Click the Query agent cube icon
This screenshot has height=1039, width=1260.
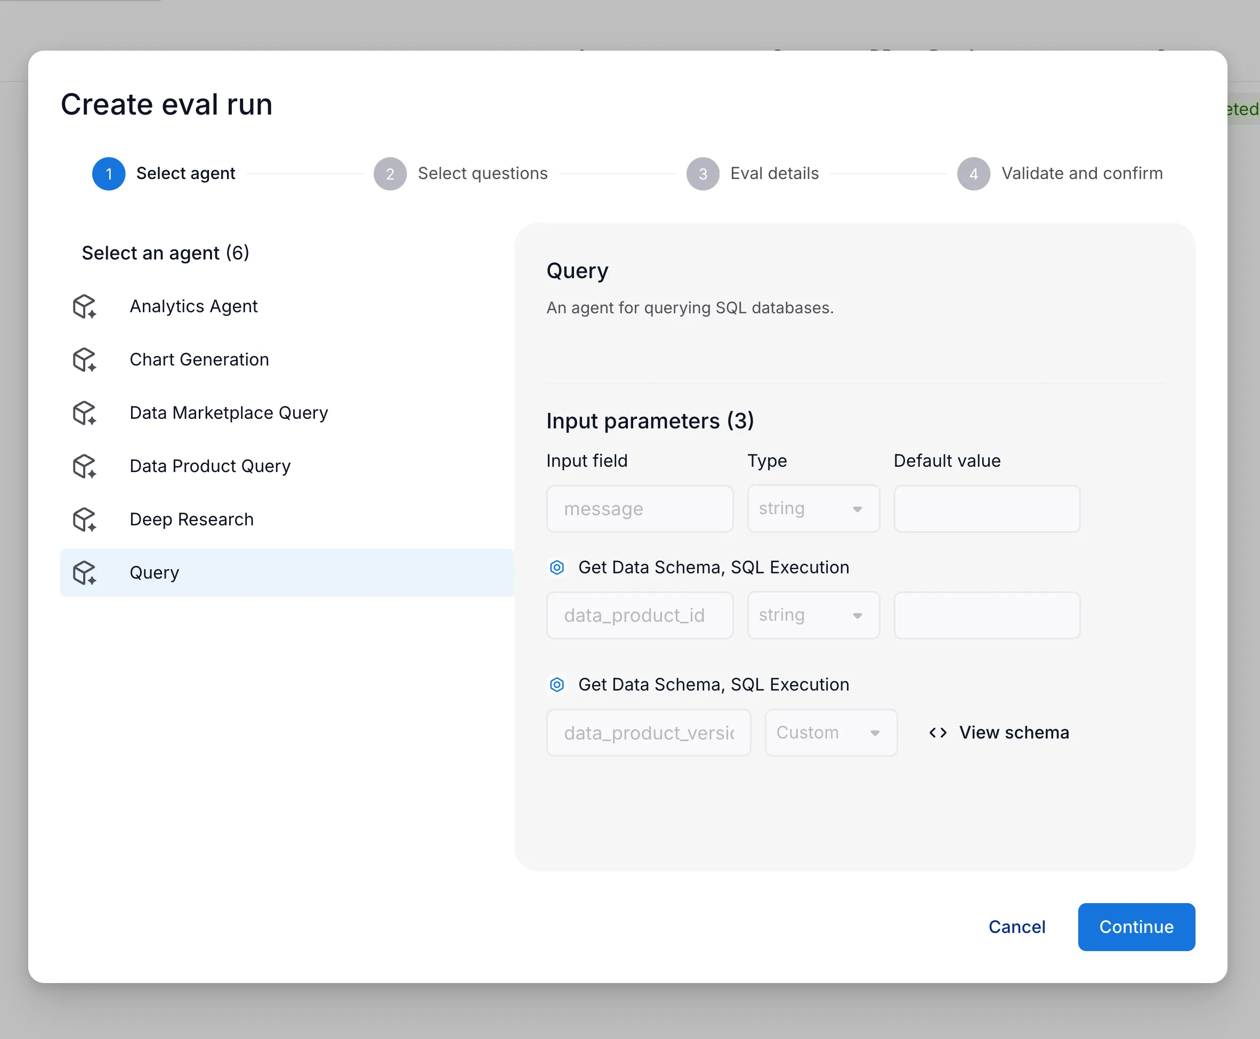pos(84,573)
